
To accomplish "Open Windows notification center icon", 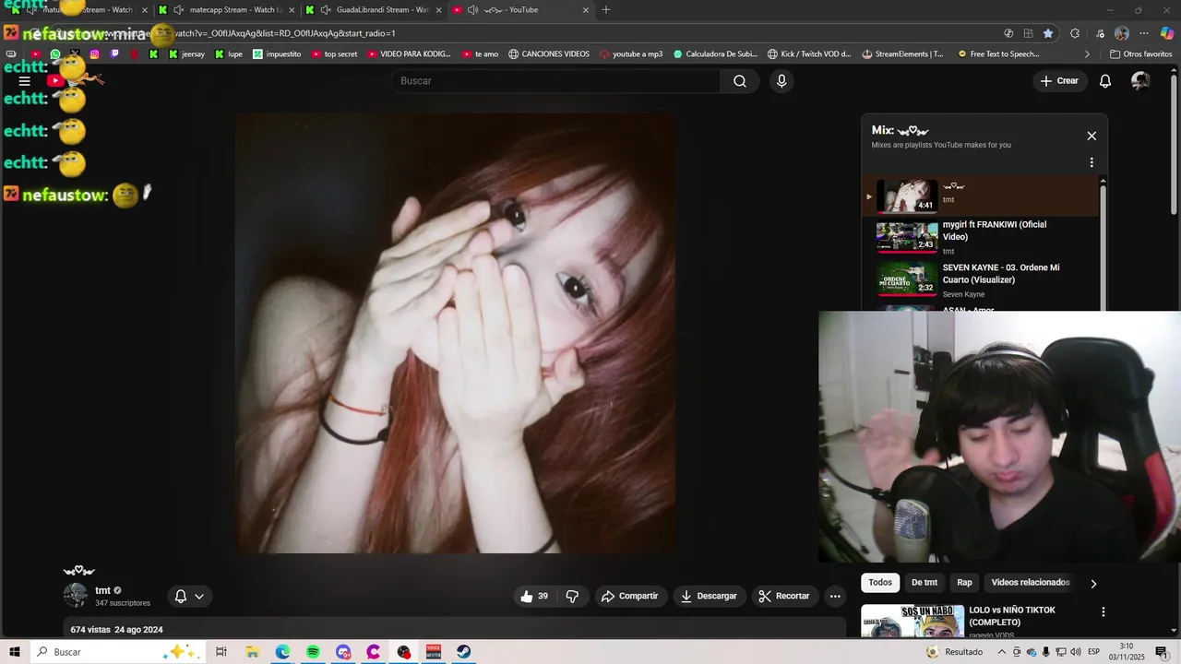I will pyautogui.click(x=1162, y=652).
